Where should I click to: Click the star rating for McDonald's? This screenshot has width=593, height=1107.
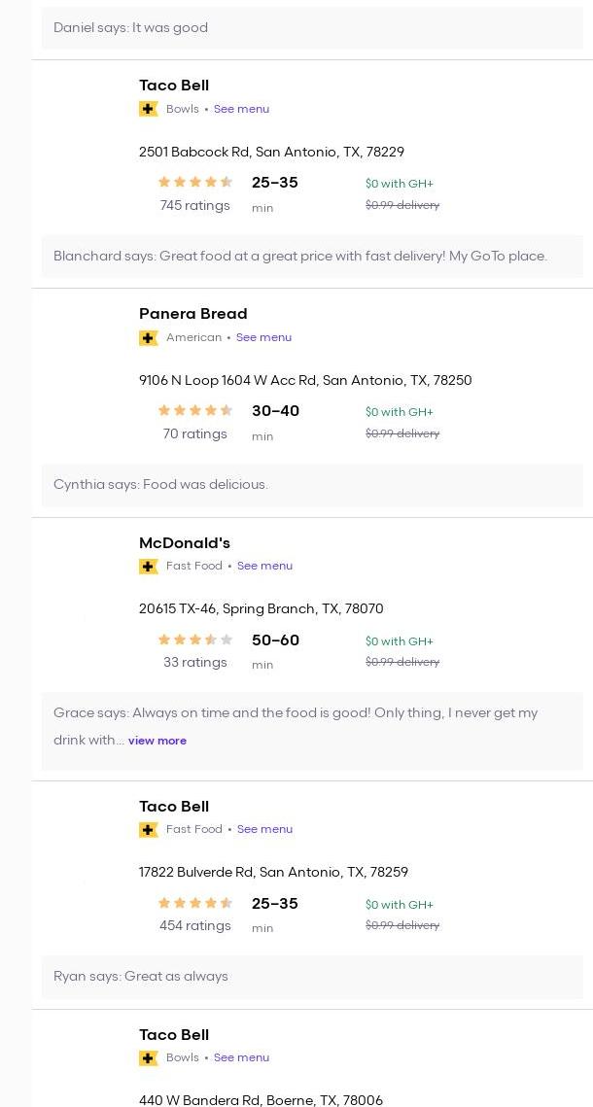coord(195,640)
